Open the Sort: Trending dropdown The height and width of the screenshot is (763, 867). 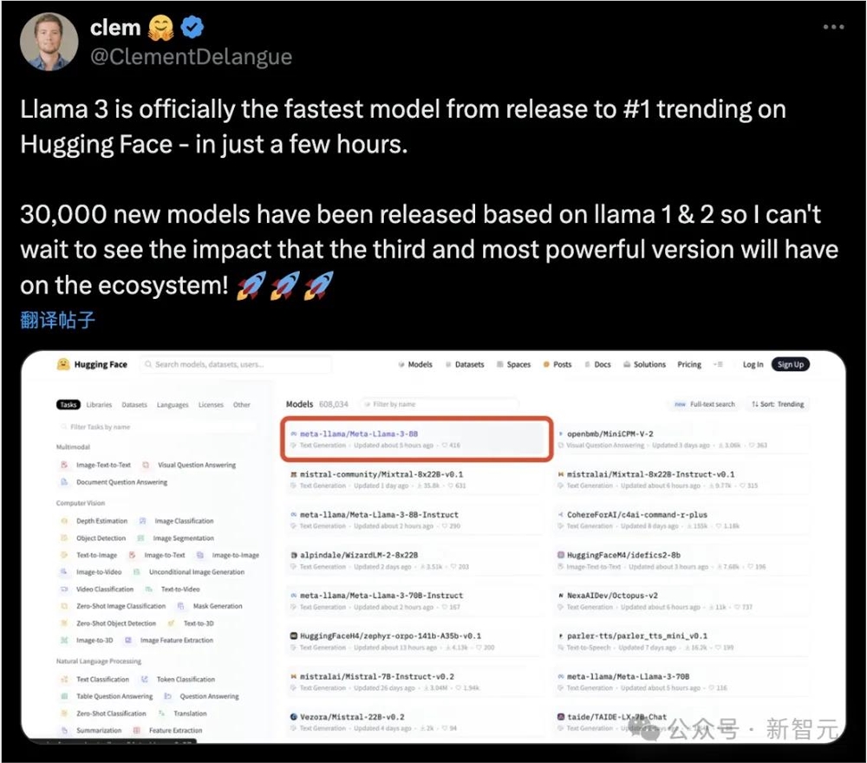point(778,404)
